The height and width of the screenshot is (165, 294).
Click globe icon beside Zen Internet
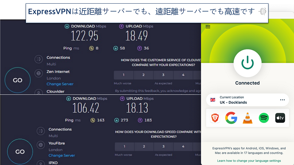pyautogui.click(x=39, y=73)
